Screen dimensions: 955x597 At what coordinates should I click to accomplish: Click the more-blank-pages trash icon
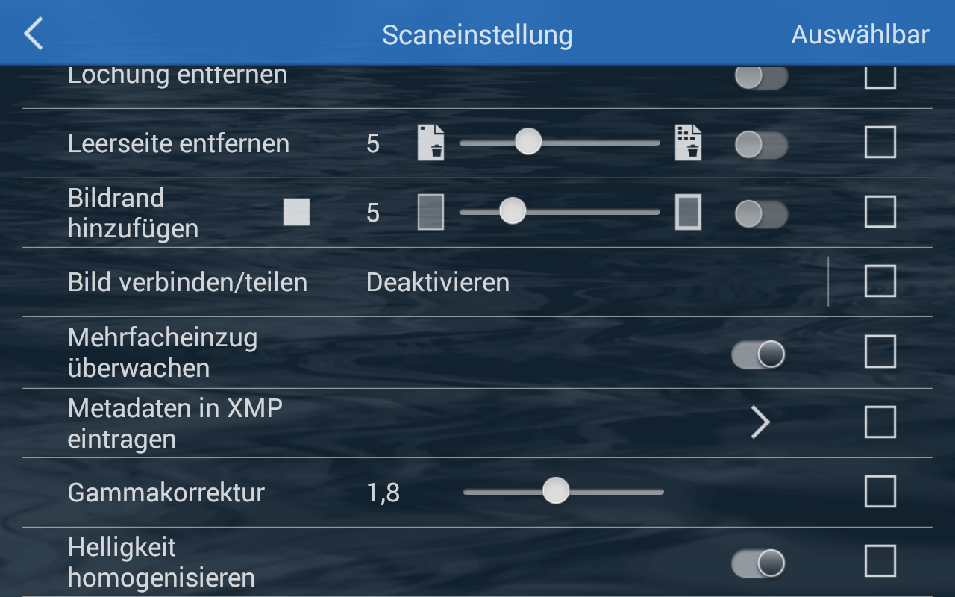[x=688, y=143]
